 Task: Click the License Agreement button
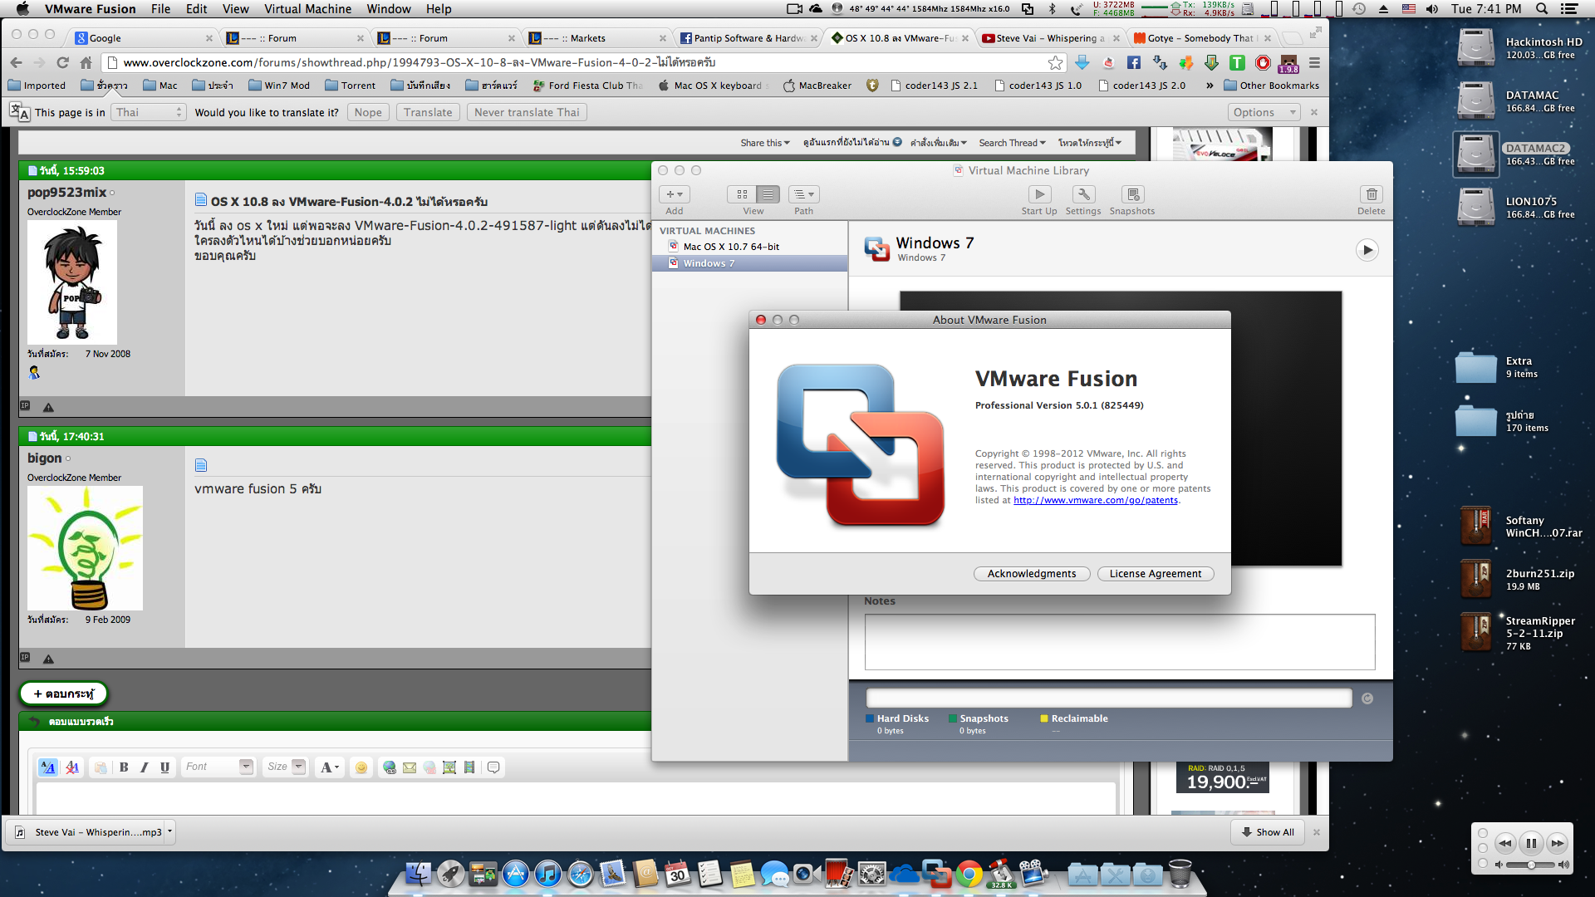pos(1155,574)
